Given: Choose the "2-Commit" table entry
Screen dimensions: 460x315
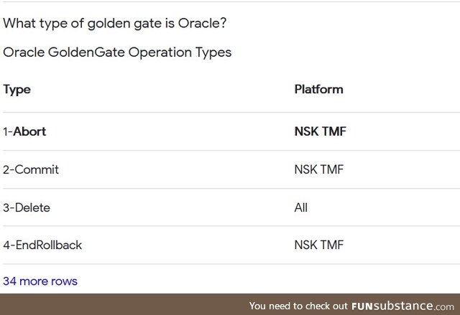Looking at the screenshot, I should pyautogui.click(x=31, y=169).
